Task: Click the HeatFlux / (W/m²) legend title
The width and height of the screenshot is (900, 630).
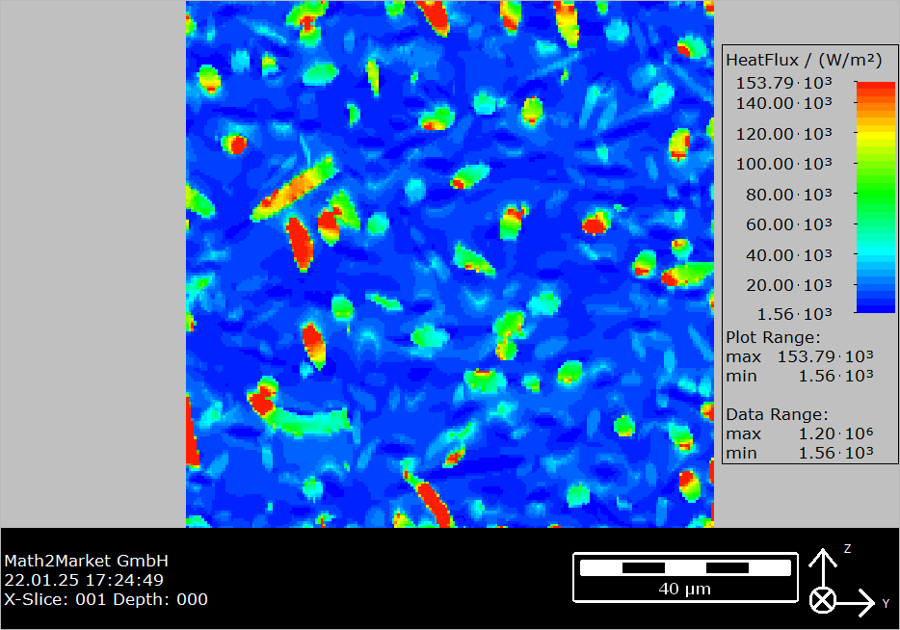Action: point(804,61)
